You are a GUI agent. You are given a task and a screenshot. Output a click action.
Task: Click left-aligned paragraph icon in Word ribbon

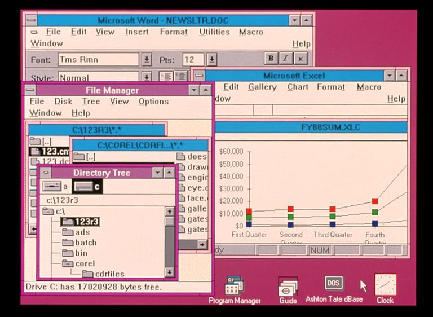point(166,77)
